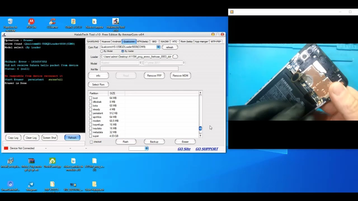Screen dimensions: 358x201
Task: Check the super partition checkbox
Action: click(x=90, y=136)
